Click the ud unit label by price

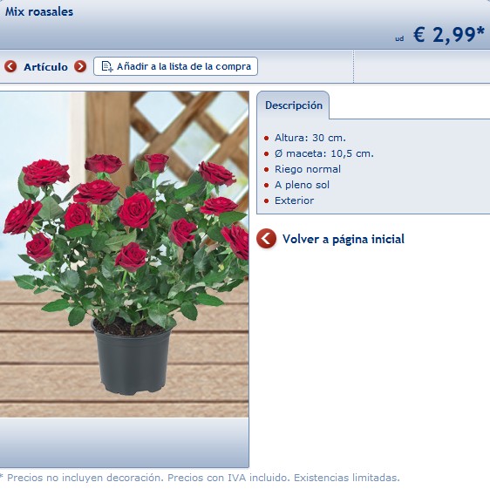click(399, 38)
